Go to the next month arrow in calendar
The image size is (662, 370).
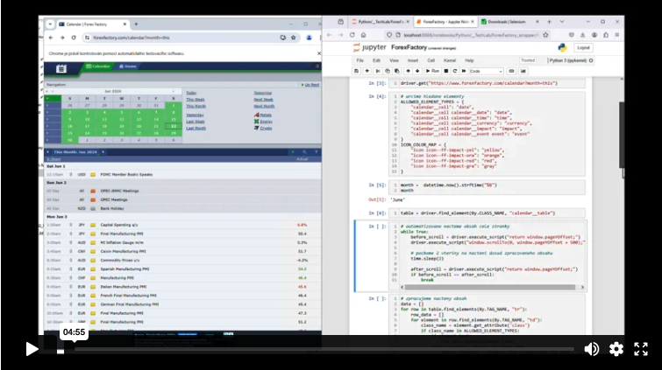175,90
